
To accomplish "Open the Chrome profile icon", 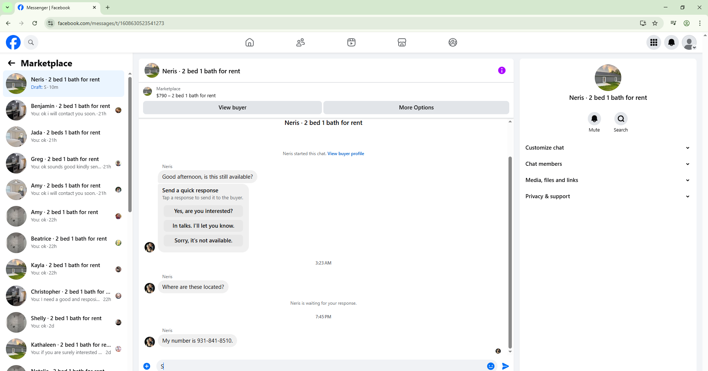I will (x=687, y=23).
